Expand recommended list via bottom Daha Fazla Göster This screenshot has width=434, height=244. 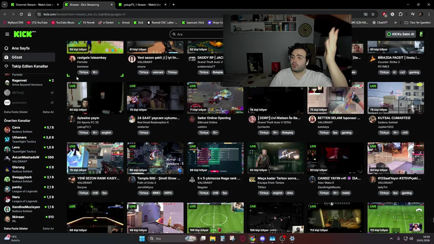[16, 229]
